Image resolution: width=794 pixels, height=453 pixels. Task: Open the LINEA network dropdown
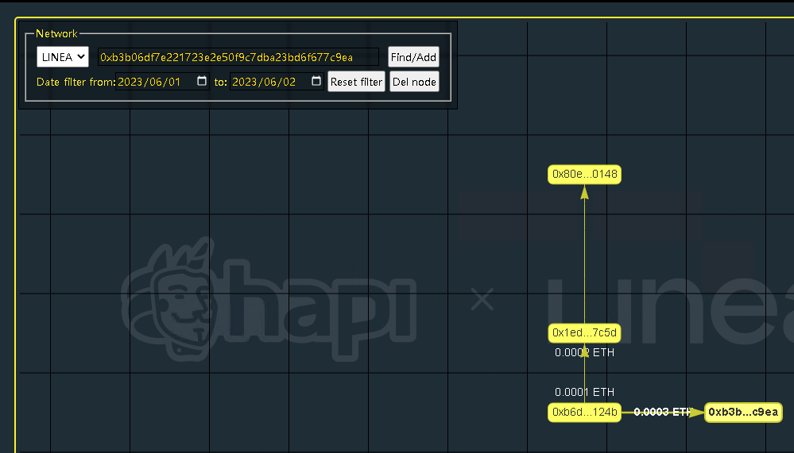63,57
